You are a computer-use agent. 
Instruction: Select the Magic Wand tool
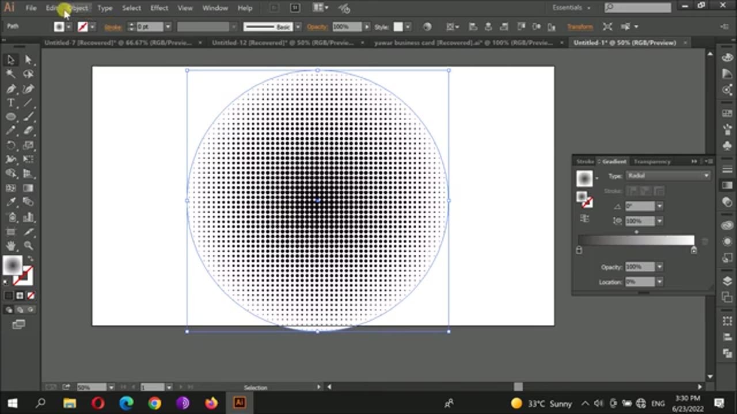(x=11, y=74)
